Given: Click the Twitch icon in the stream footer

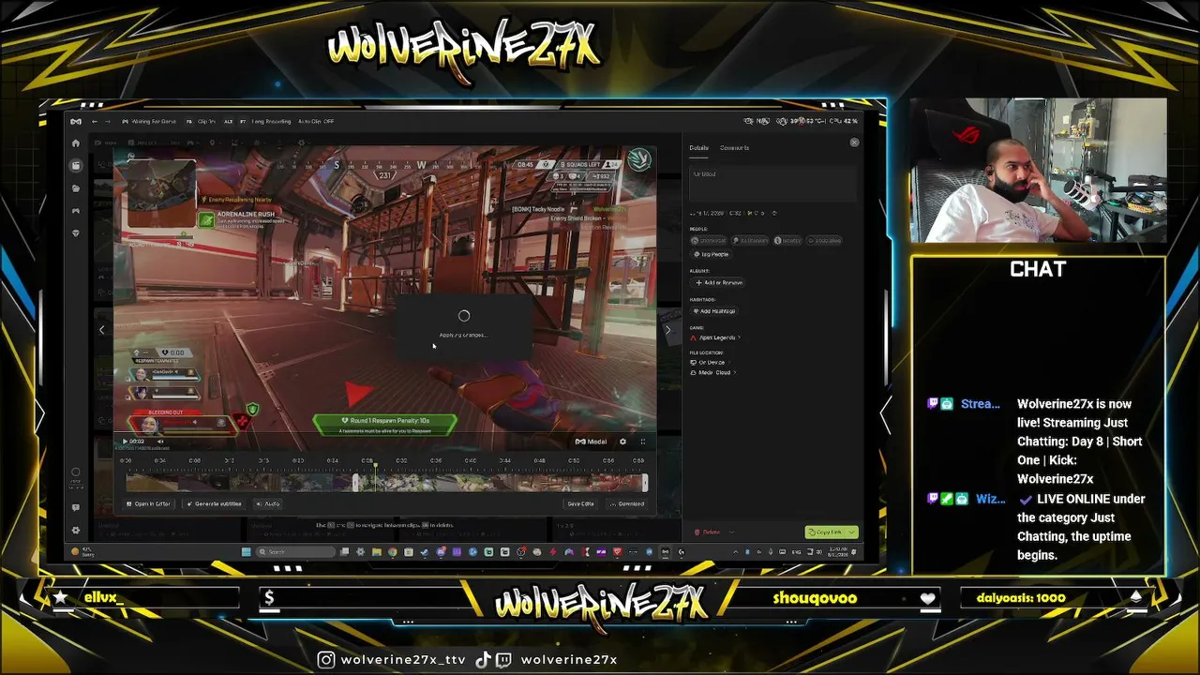Looking at the screenshot, I should (504, 659).
